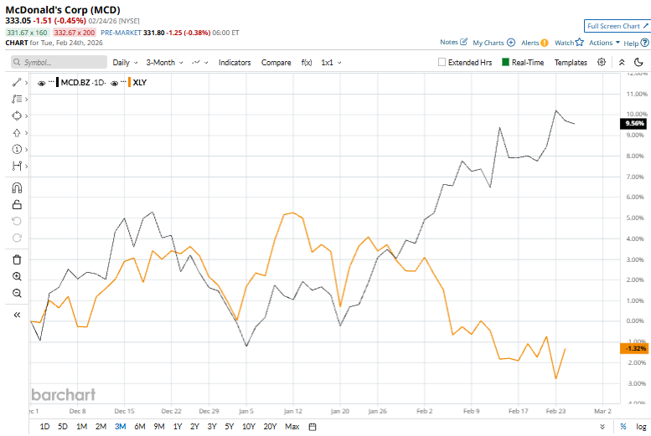Toggle MCD.BZ series visibility eye

(41, 83)
